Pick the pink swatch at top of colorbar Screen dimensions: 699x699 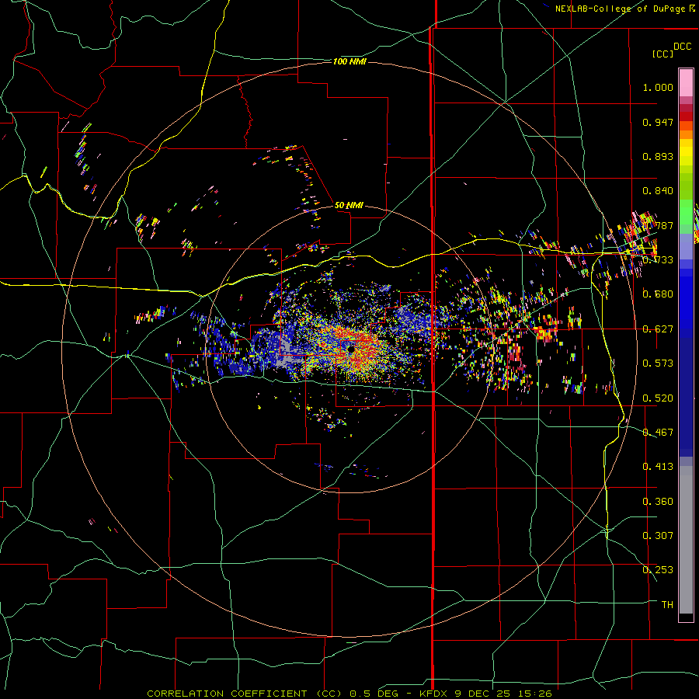686,83
